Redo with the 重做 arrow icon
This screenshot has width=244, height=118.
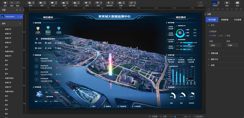17,3
